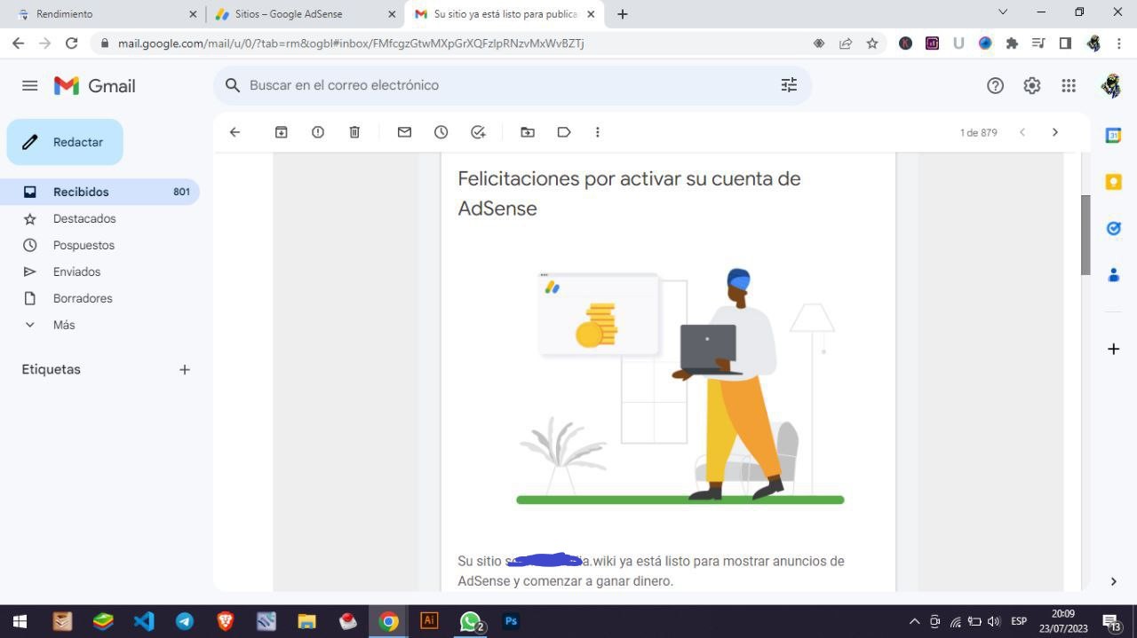1137x638 pixels.
Task: Open Contacts side panel
Action: 1113,275
